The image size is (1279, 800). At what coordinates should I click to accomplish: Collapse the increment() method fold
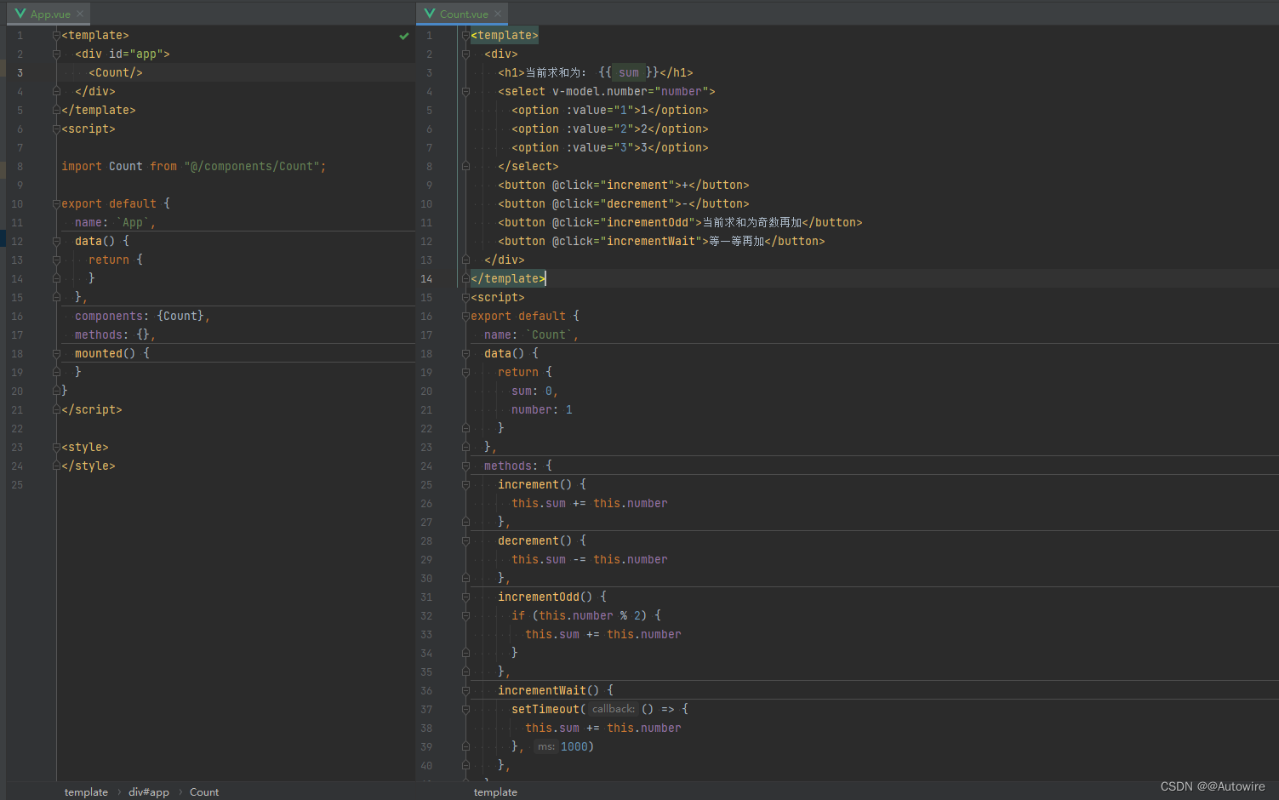coord(465,484)
